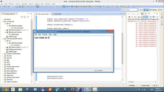The image size is (164, 92).
Task: Click External Tools run icon in toolbar
Action: click(76, 6)
